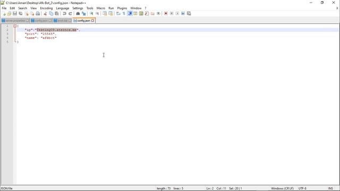Toggle file monitoring eye icon
340x191 pixels.
[158, 14]
